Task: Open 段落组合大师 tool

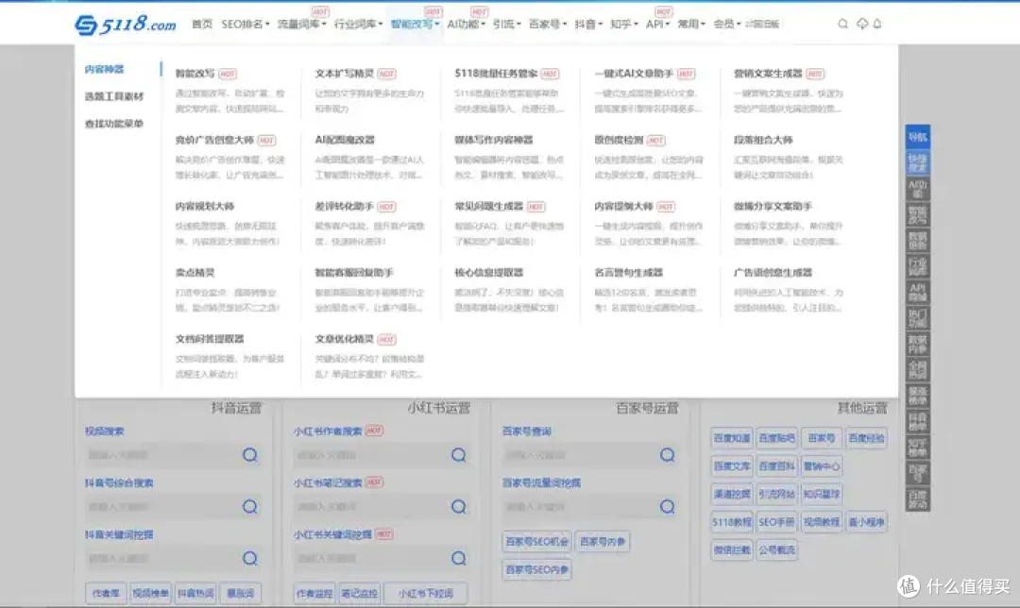Action: [763, 140]
